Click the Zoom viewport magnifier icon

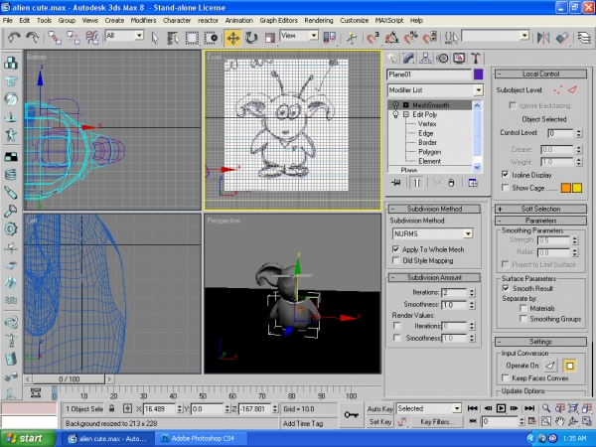[546, 408]
